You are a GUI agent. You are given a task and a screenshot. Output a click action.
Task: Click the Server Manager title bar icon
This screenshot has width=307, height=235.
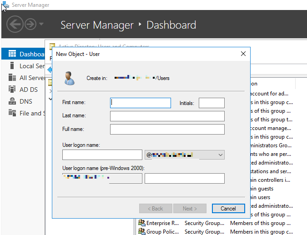pos(5,5)
